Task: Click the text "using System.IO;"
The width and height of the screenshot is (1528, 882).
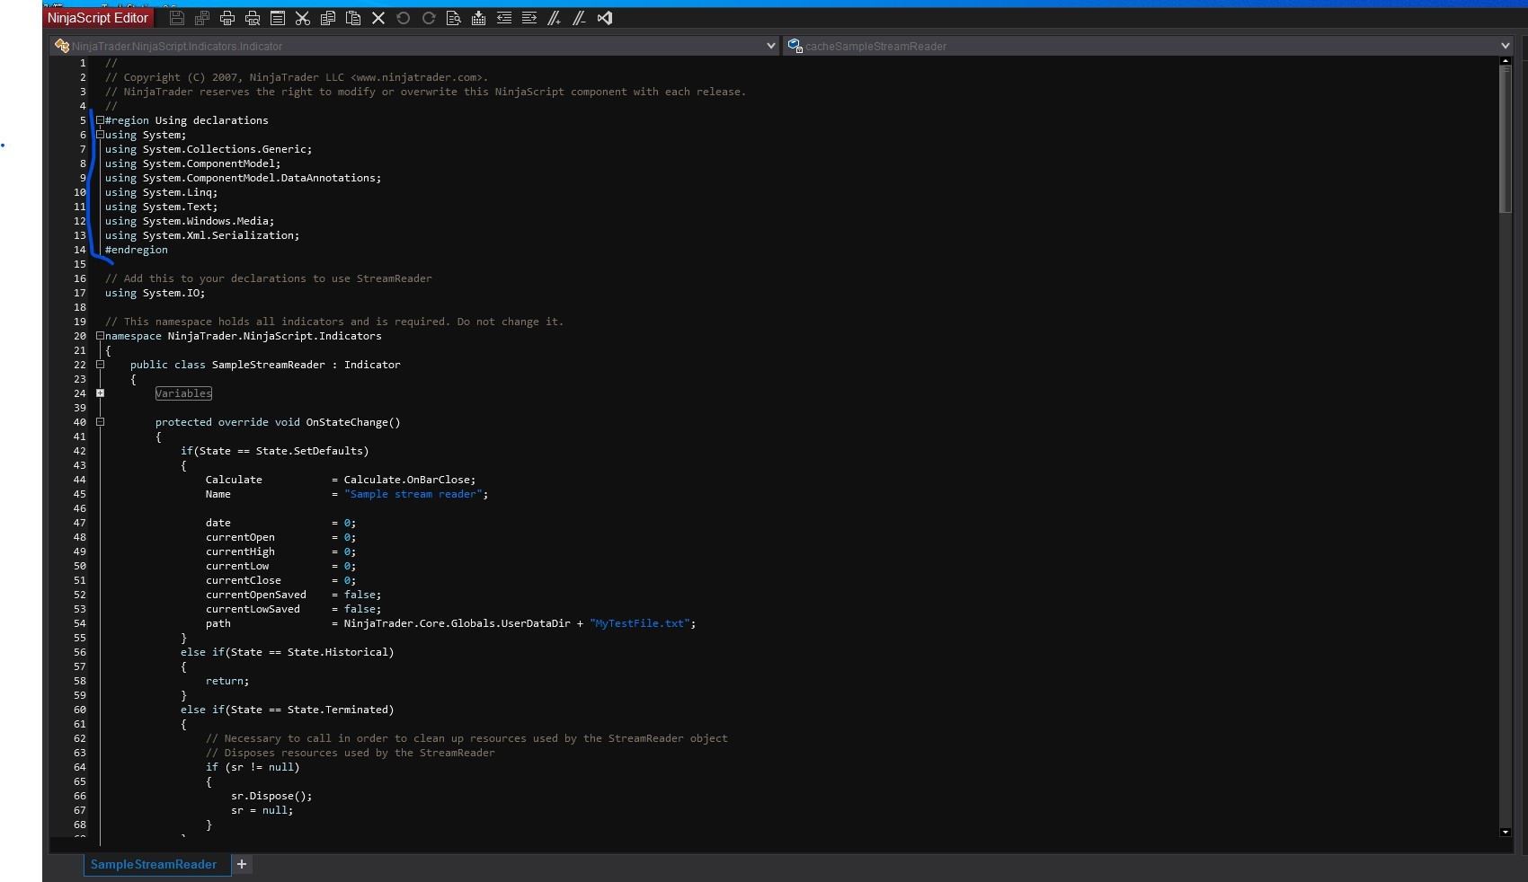Action: 155,293
